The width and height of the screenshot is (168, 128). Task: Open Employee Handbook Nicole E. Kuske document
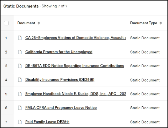click(76, 94)
